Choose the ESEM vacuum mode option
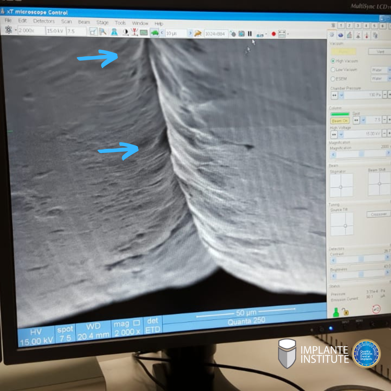391x391 pixels. 333,79
